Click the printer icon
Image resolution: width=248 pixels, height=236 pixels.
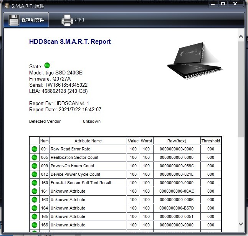(x=67, y=20)
